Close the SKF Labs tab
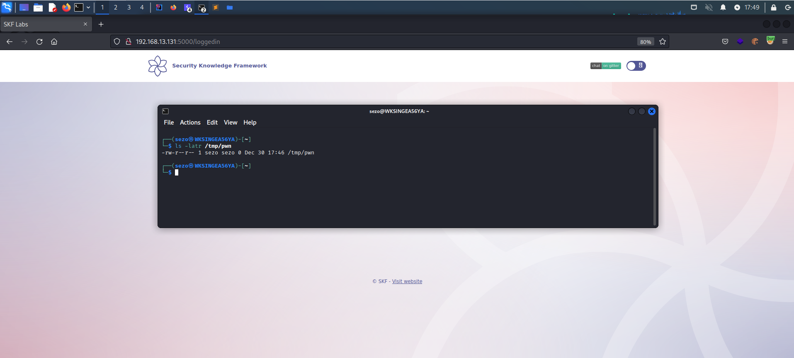The image size is (794, 358). [85, 24]
